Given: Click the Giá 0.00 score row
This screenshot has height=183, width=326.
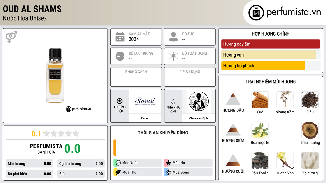Looking at the screenshot, I should tap(81, 174).
